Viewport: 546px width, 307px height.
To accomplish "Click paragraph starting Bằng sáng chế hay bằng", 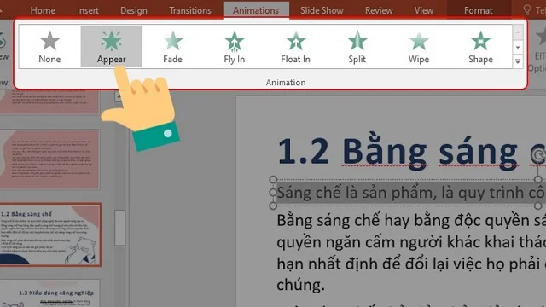I will (x=411, y=220).
